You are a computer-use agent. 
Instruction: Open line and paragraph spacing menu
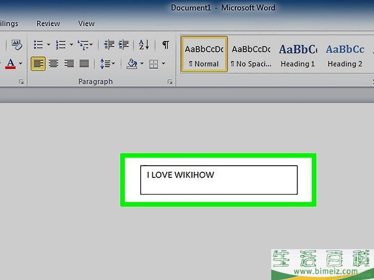pos(107,64)
